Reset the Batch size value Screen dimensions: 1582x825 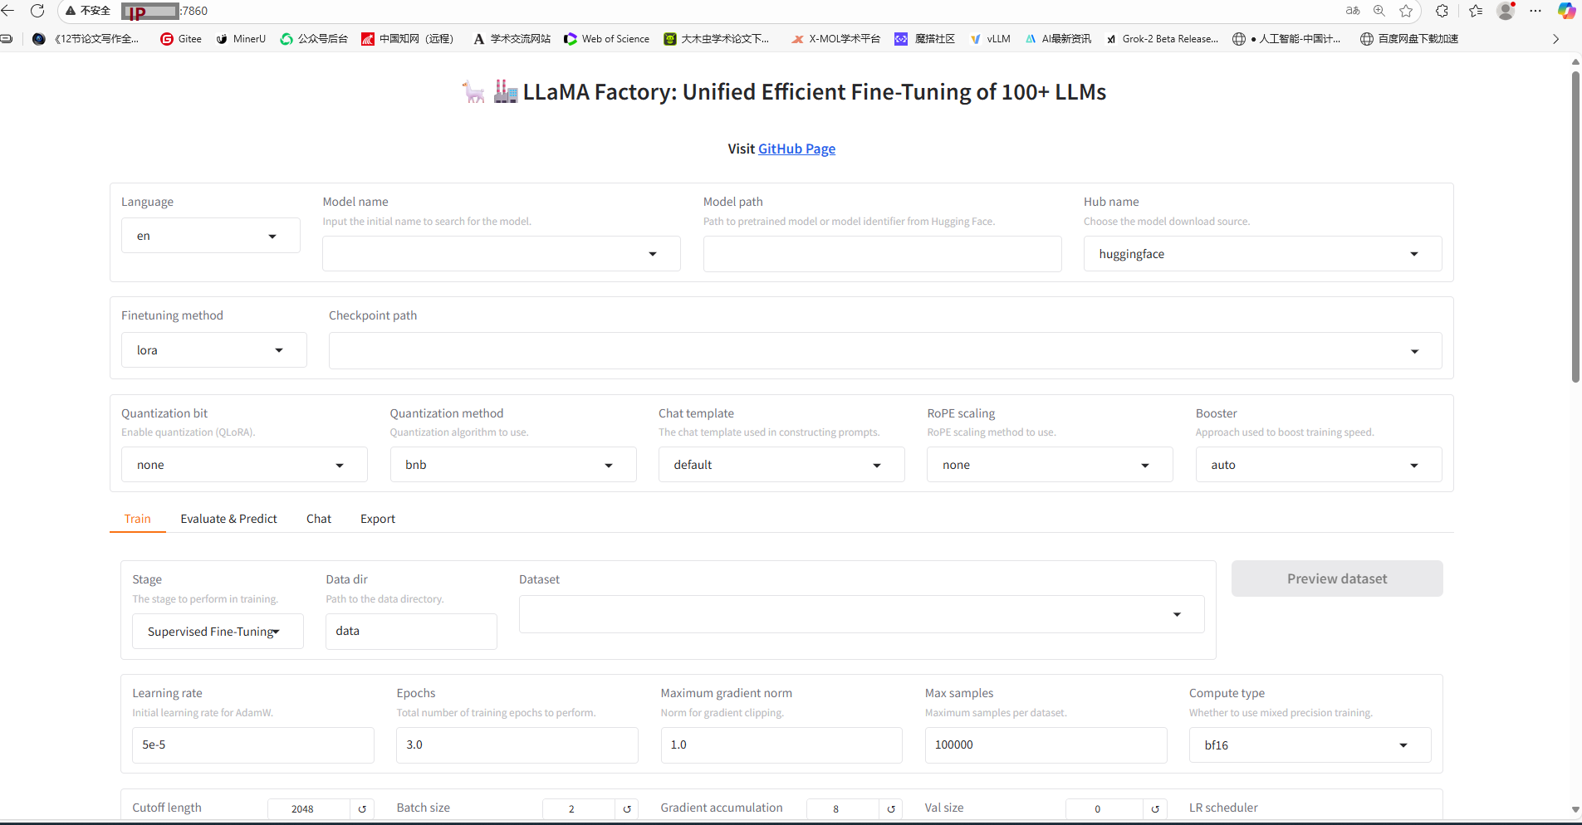pos(627,809)
